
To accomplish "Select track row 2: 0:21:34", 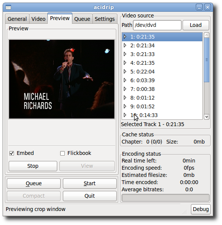I will [162, 45].
